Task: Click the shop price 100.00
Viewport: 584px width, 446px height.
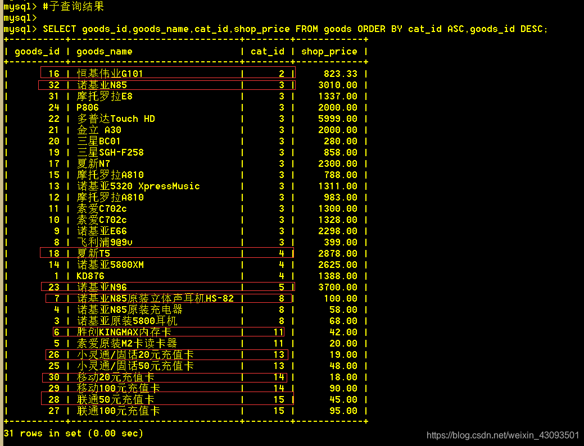Action: pos(341,298)
